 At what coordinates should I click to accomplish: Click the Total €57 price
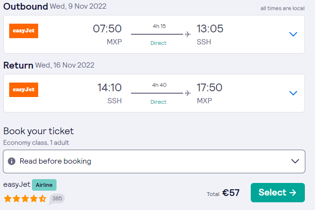coord(223,193)
